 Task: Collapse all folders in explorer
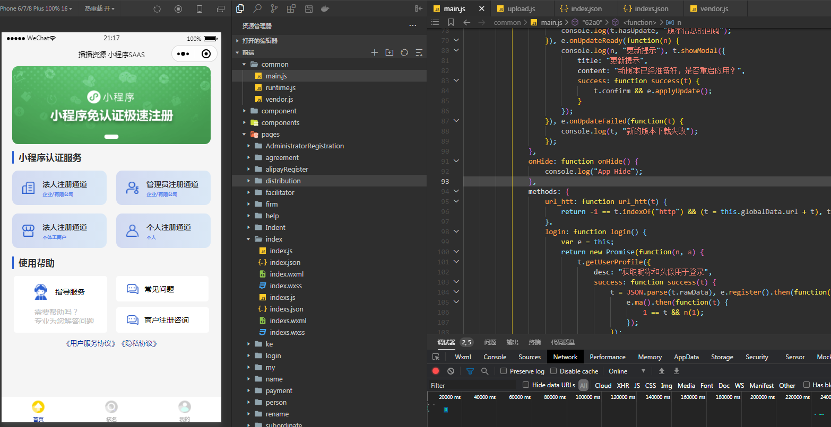pyautogui.click(x=419, y=52)
